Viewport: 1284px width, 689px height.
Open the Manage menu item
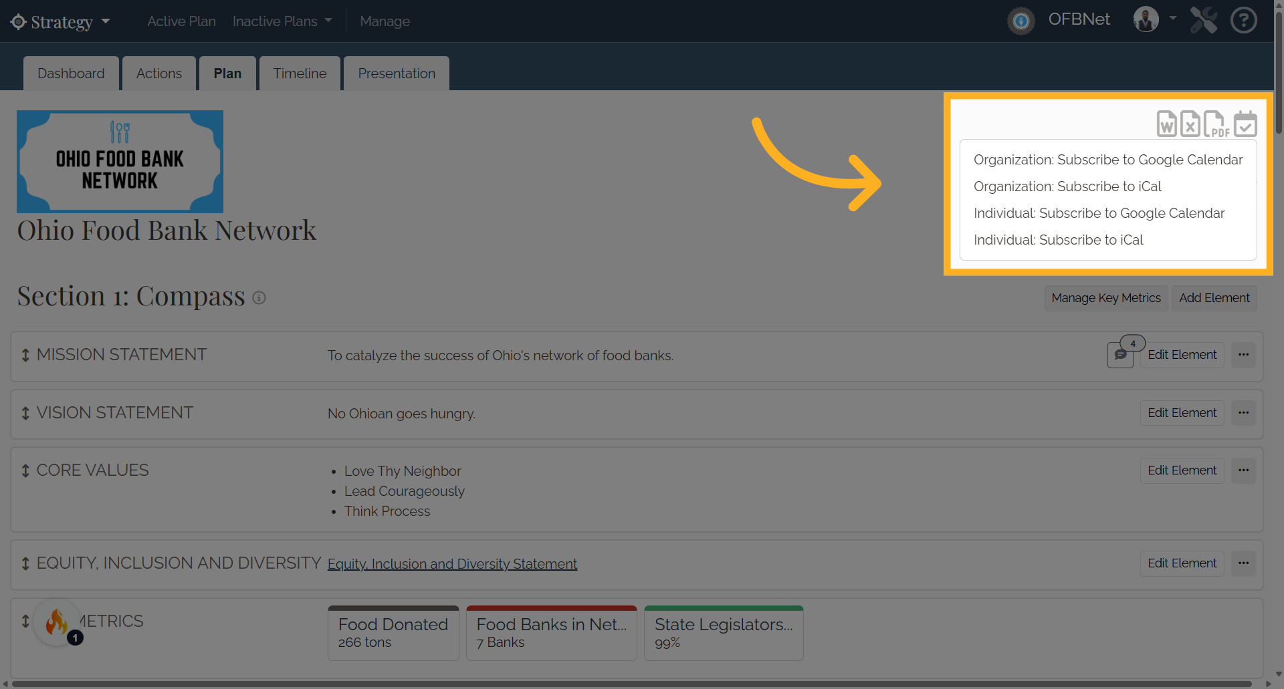(385, 21)
